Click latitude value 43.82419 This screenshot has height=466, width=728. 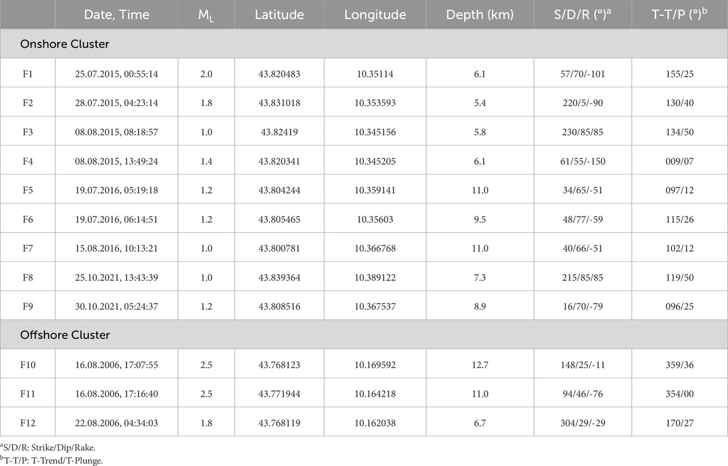(x=279, y=132)
